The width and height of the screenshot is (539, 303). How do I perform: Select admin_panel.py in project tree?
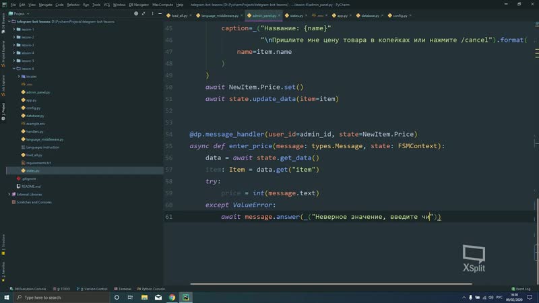(36, 92)
